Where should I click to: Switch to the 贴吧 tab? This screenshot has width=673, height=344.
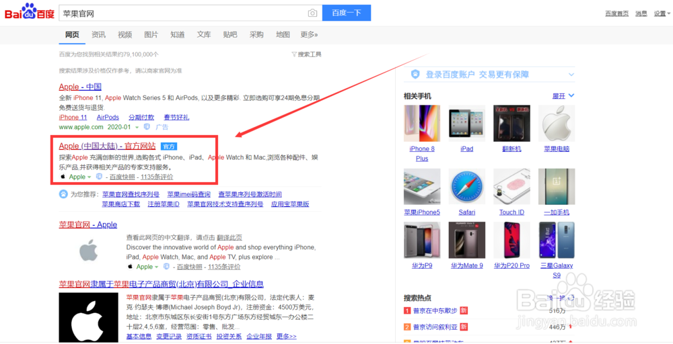point(230,35)
